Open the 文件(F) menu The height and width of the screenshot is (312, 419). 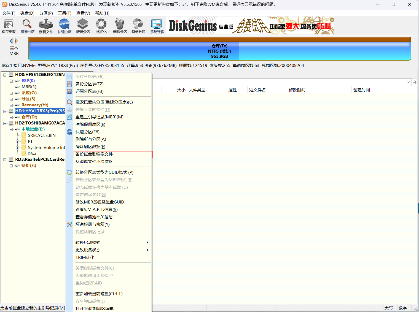[9, 13]
